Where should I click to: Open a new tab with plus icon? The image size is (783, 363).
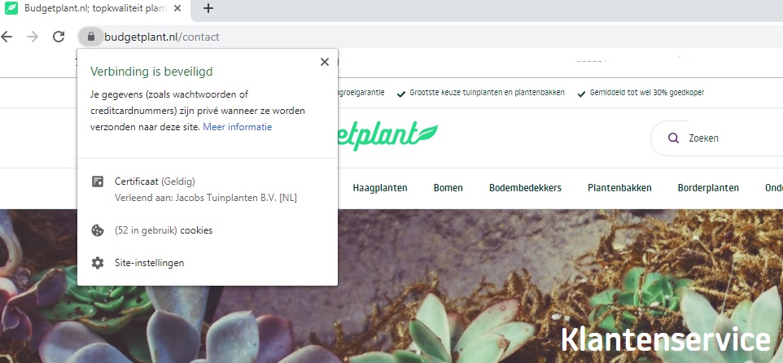pyautogui.click(x=208, y=8)
